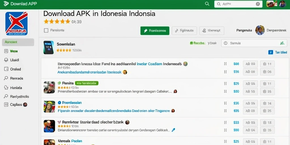Click the Download APP logo icon
290x145 pixels.
[6, 4]
